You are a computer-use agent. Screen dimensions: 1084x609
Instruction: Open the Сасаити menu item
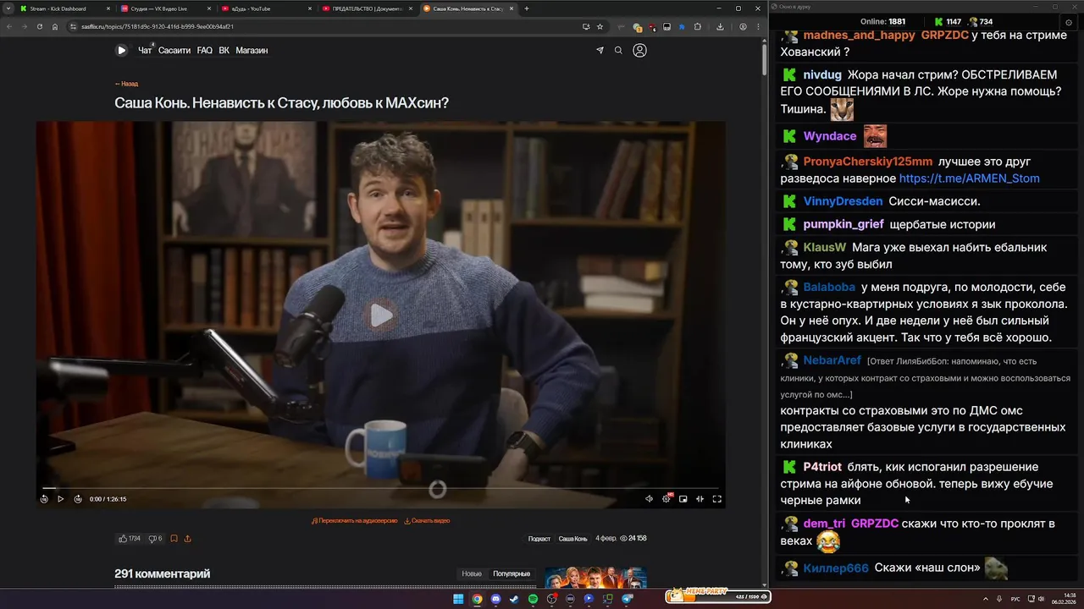tap(174, 51)
